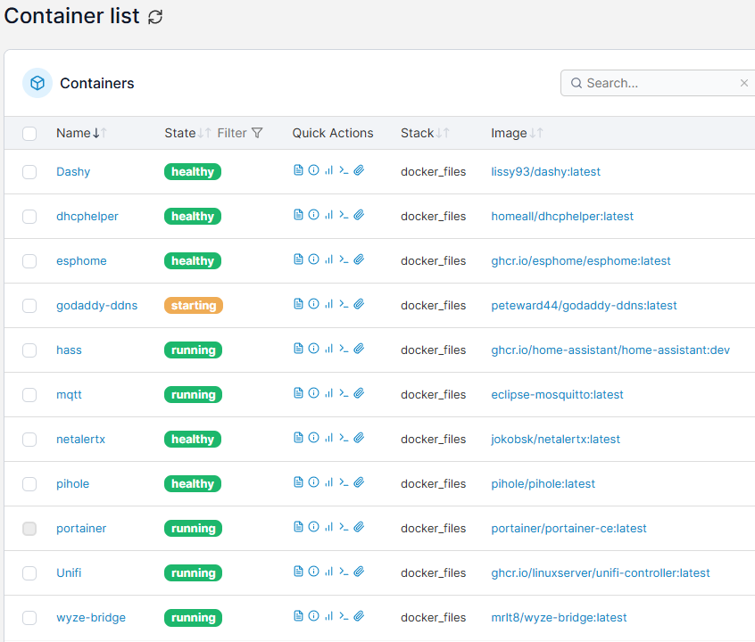This screenshot has height=642, width=755.
Task: Open the Dashy container details
Action: (73, 172)
